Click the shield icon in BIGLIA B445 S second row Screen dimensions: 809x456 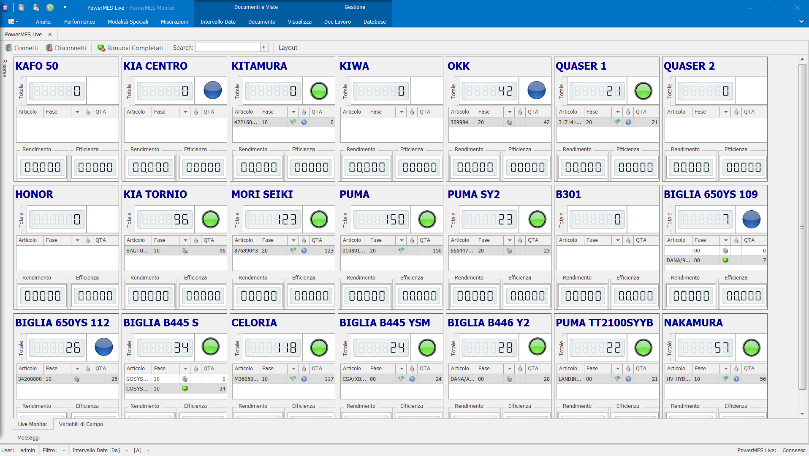coord(185,389)
